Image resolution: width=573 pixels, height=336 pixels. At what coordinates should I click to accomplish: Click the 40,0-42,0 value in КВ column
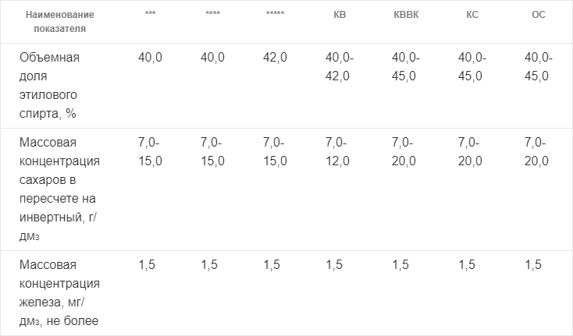click(340, 67)
